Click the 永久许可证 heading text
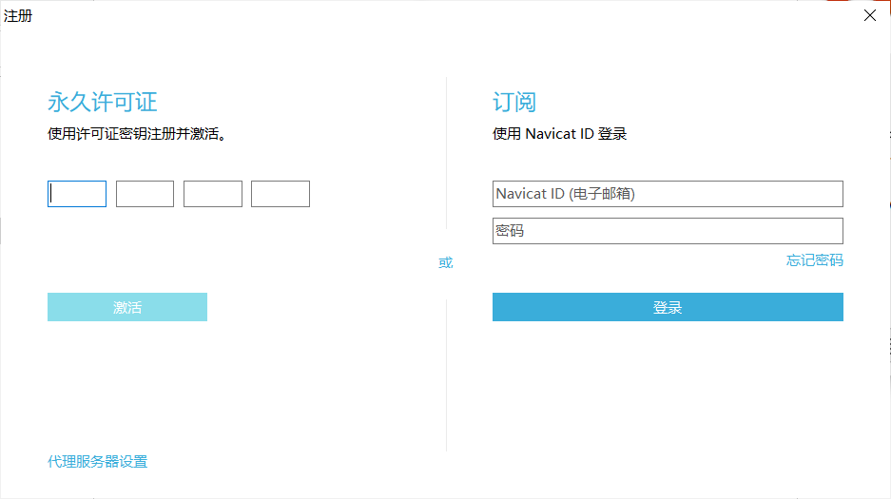The image size is (891, 499). pyautogui.click(x=103, y=103)
